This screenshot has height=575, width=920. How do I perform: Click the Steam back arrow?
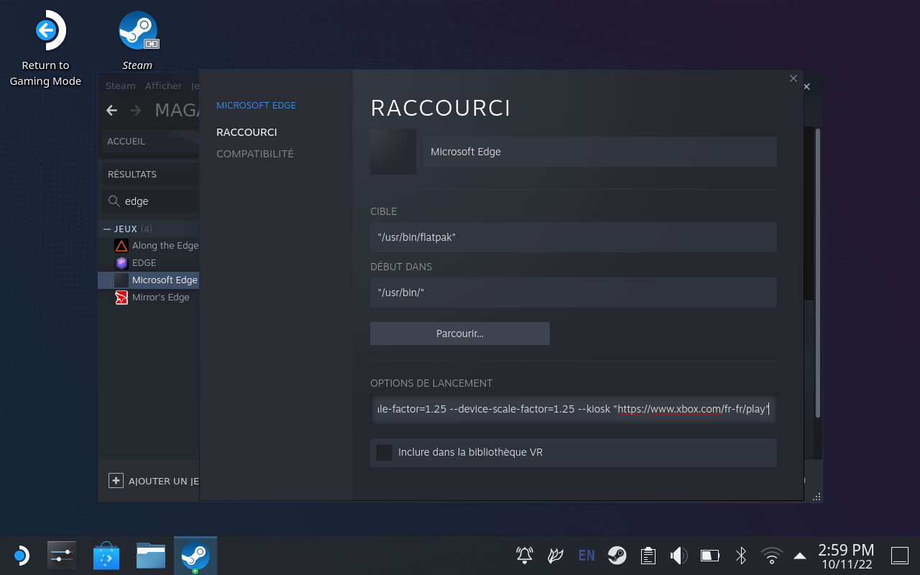pyautogui.click(x=111, y=110)
